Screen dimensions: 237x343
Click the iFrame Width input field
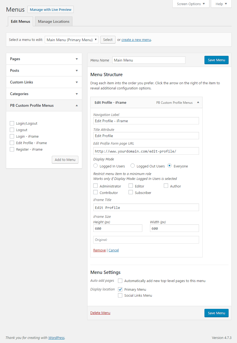[x=174, y=228]
